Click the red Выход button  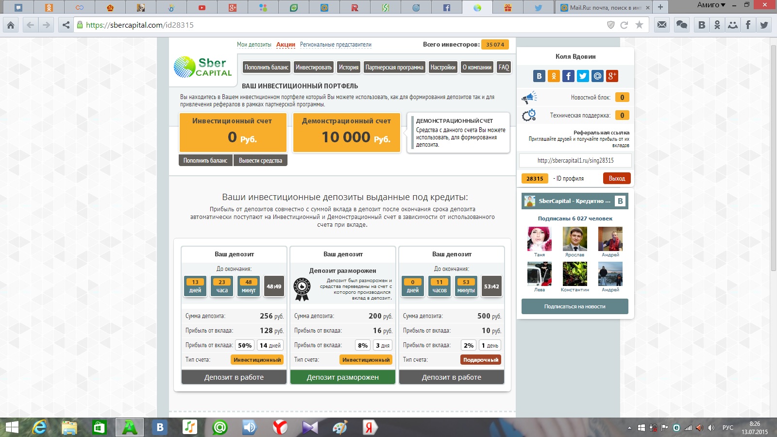click(617, 178)
